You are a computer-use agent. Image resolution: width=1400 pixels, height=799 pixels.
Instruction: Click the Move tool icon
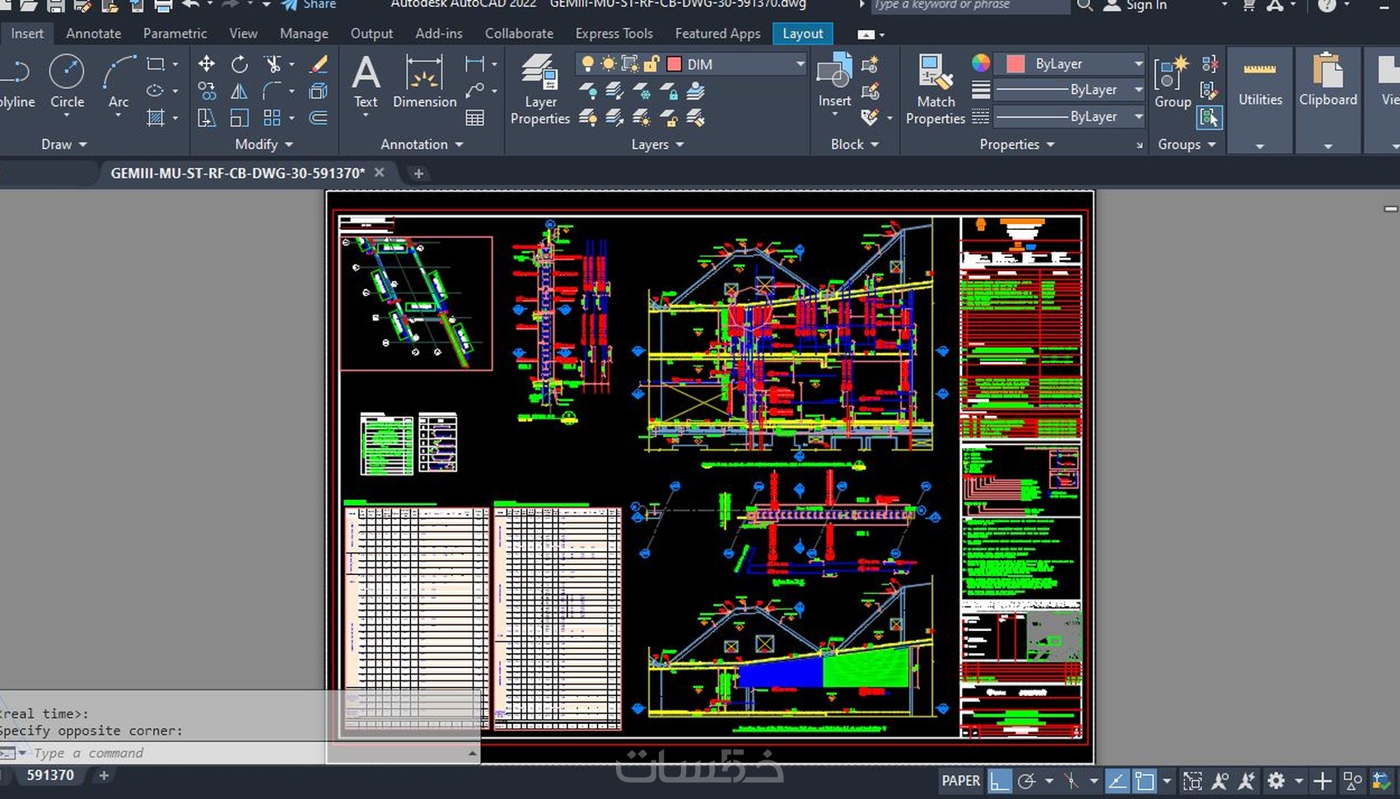pos(206,64)
